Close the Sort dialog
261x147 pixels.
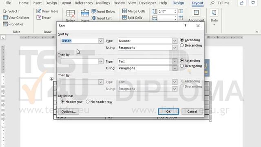coord(198,26)
